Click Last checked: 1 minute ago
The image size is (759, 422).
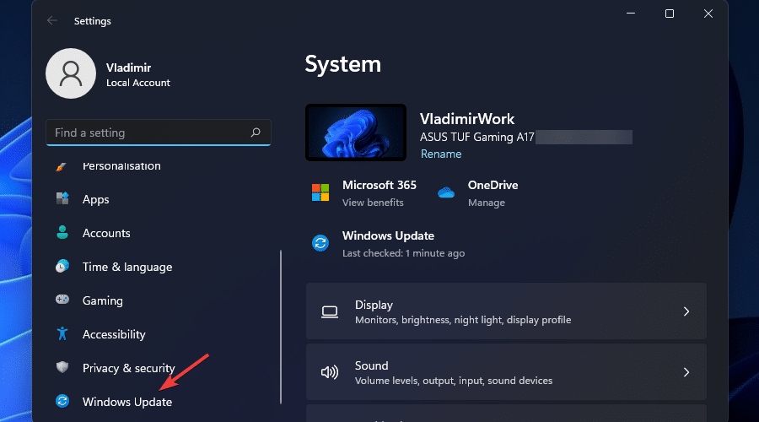pos(403,253)
